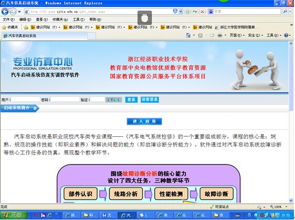
Task: Expand the 100% zoom level dropdown
Action: tap(287, 207)
